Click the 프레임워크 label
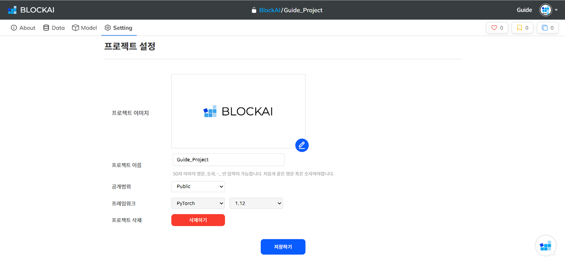 [x=123, y=203]
